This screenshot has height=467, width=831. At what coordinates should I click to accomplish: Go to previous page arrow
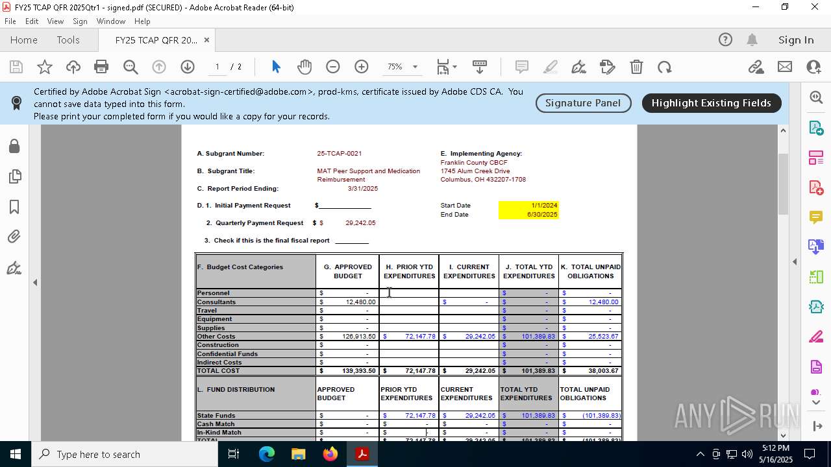point(159,67)
